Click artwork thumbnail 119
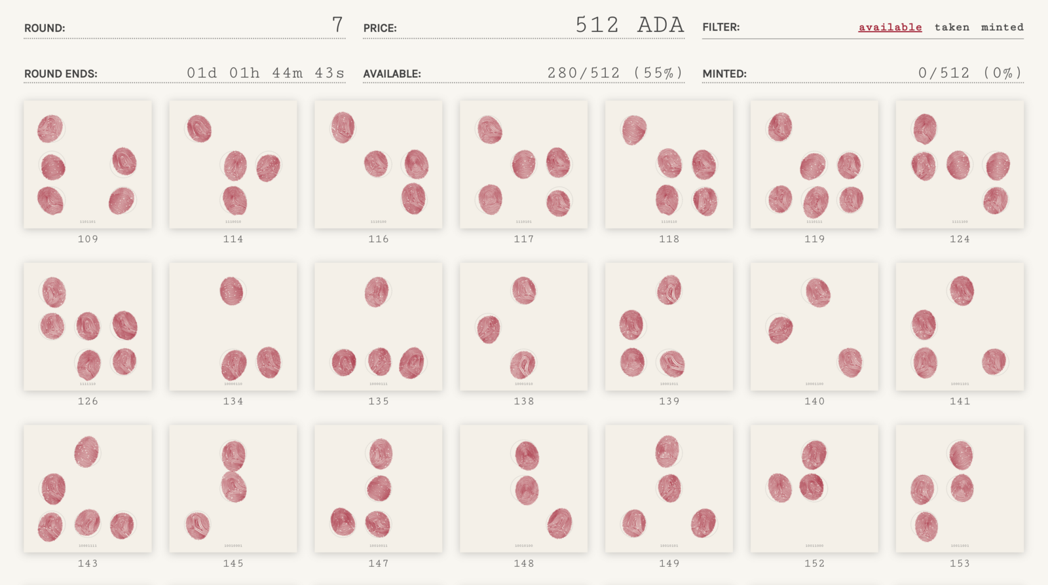 click(x=814, y=164)
